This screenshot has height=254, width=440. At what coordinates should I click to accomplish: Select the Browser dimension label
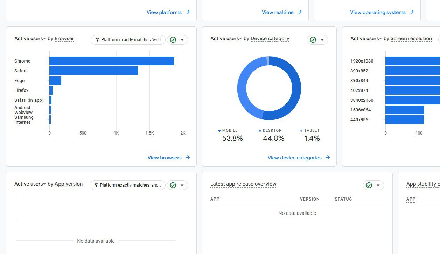click(x=64, y=39)
